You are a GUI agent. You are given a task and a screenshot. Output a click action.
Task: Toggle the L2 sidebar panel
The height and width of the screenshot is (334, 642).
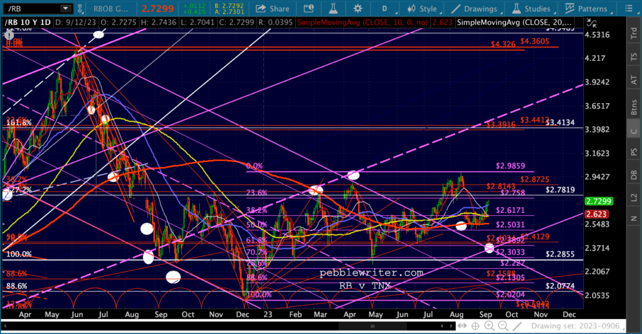(633, 197)
